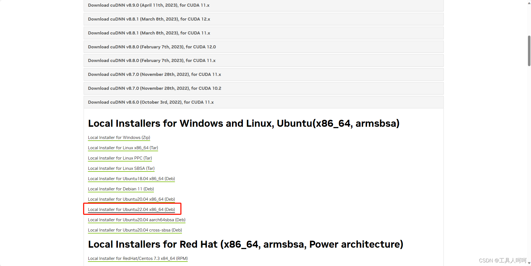
Task: Click the Local Installers for Red Hat heading
Action: pos(246,244)
